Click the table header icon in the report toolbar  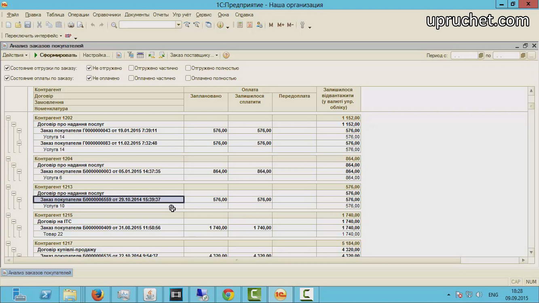(x=140, y=55)
